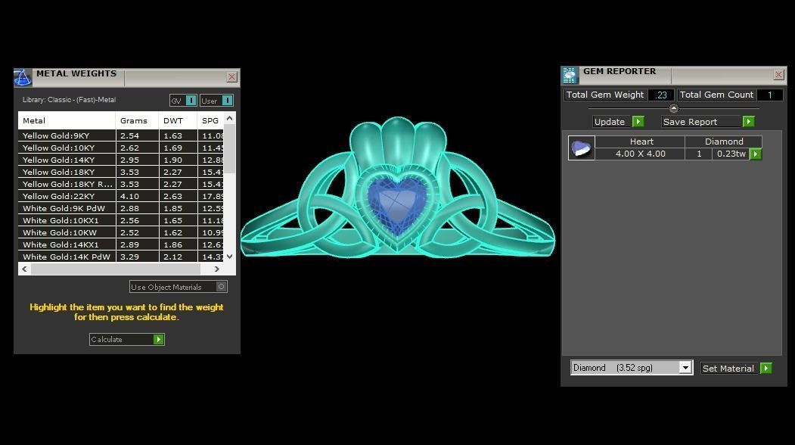Click the DWT column header
This screenshot has width=795, height=445.
(178, 120)
